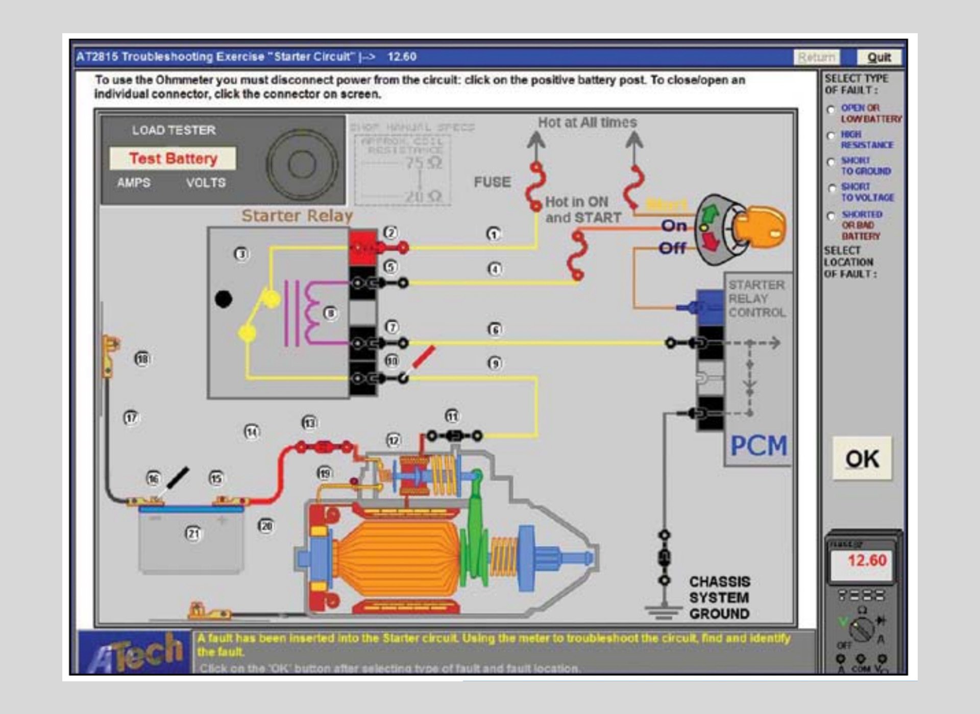Select the High Resistance fault type

(831, 136)
